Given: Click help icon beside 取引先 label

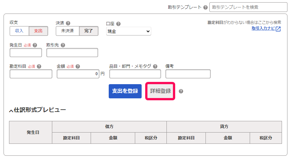Looking at the screenshot, I should click(x=63, y=45).
